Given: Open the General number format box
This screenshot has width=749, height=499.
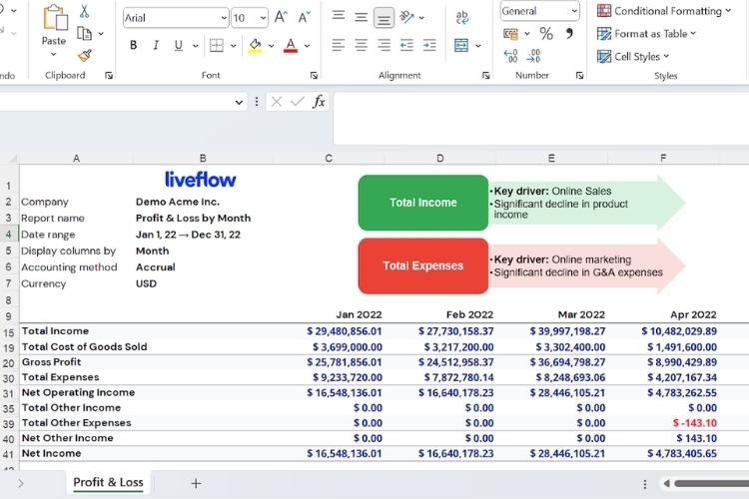Looking at the screenshot, I should [539, 11].
